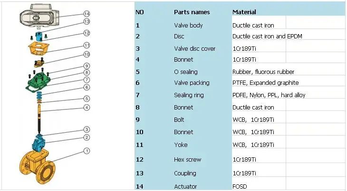Click the "Parts names" column header

click(x=189, y=12)
